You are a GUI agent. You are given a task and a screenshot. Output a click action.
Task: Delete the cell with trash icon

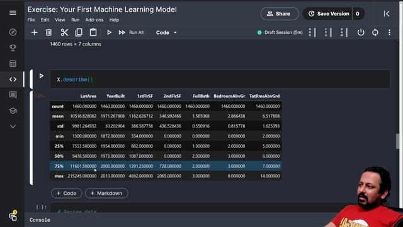[x=48, y=32]
